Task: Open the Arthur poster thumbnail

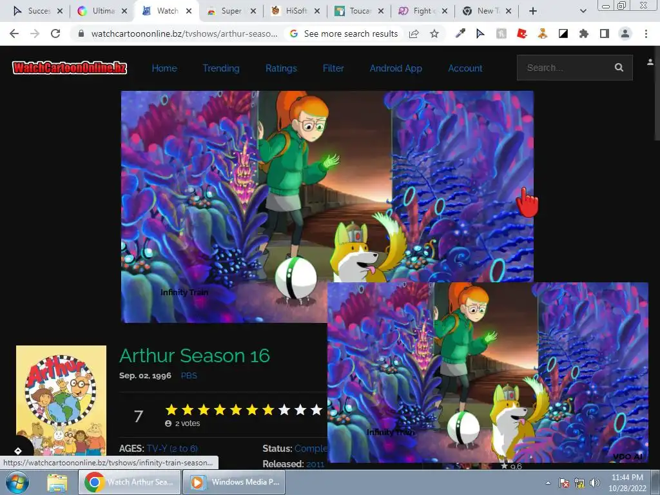Action: [61, 400]
